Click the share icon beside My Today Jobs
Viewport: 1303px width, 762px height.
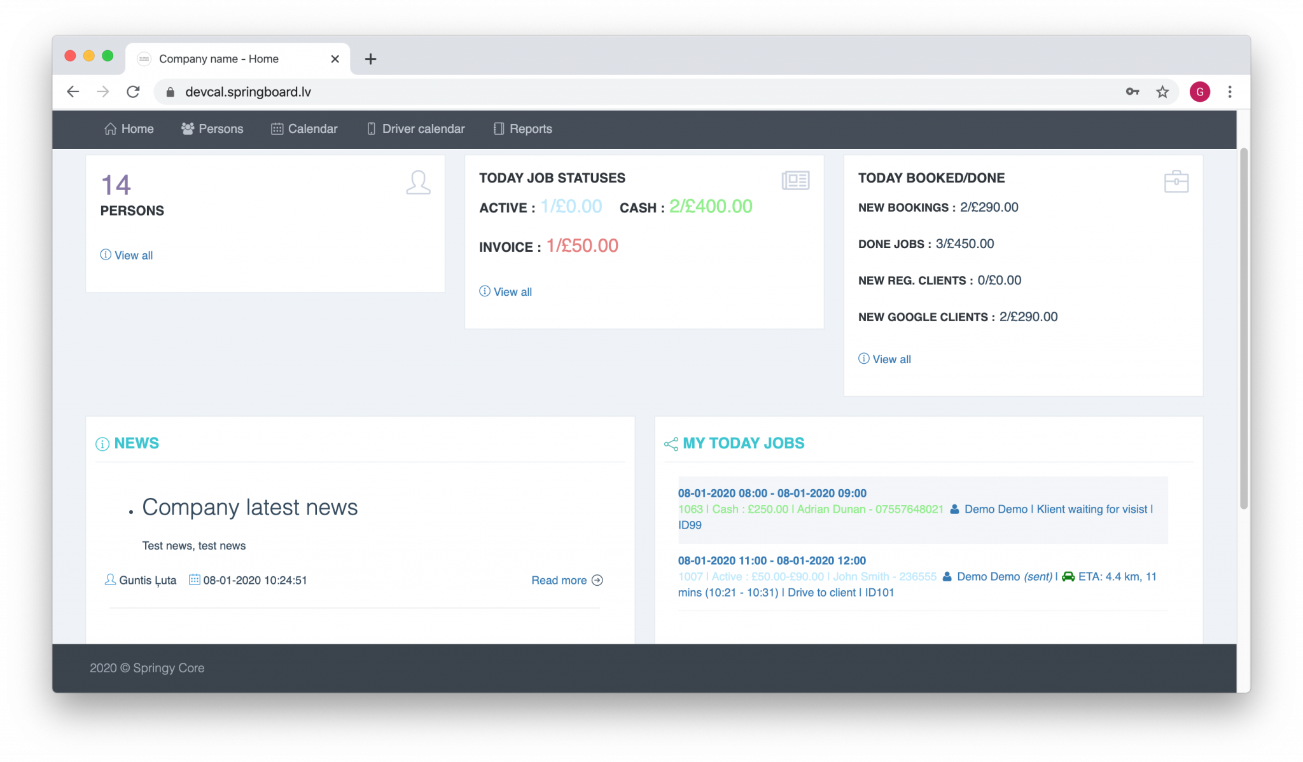click(x=671, y=444)
